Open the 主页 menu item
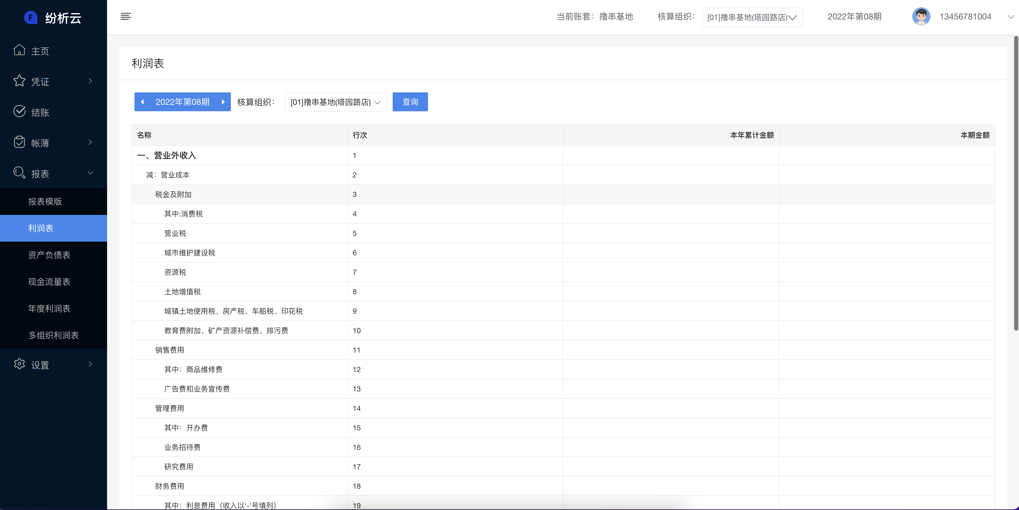This screenshot has height=510, width=1019. (x=54, y=50)
